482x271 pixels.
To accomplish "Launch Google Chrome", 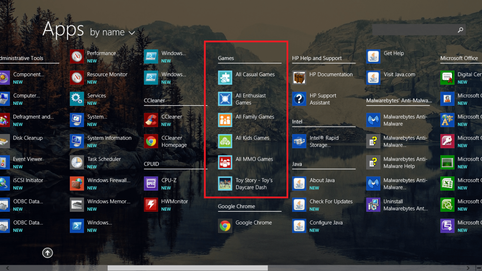I will (253, 223).
